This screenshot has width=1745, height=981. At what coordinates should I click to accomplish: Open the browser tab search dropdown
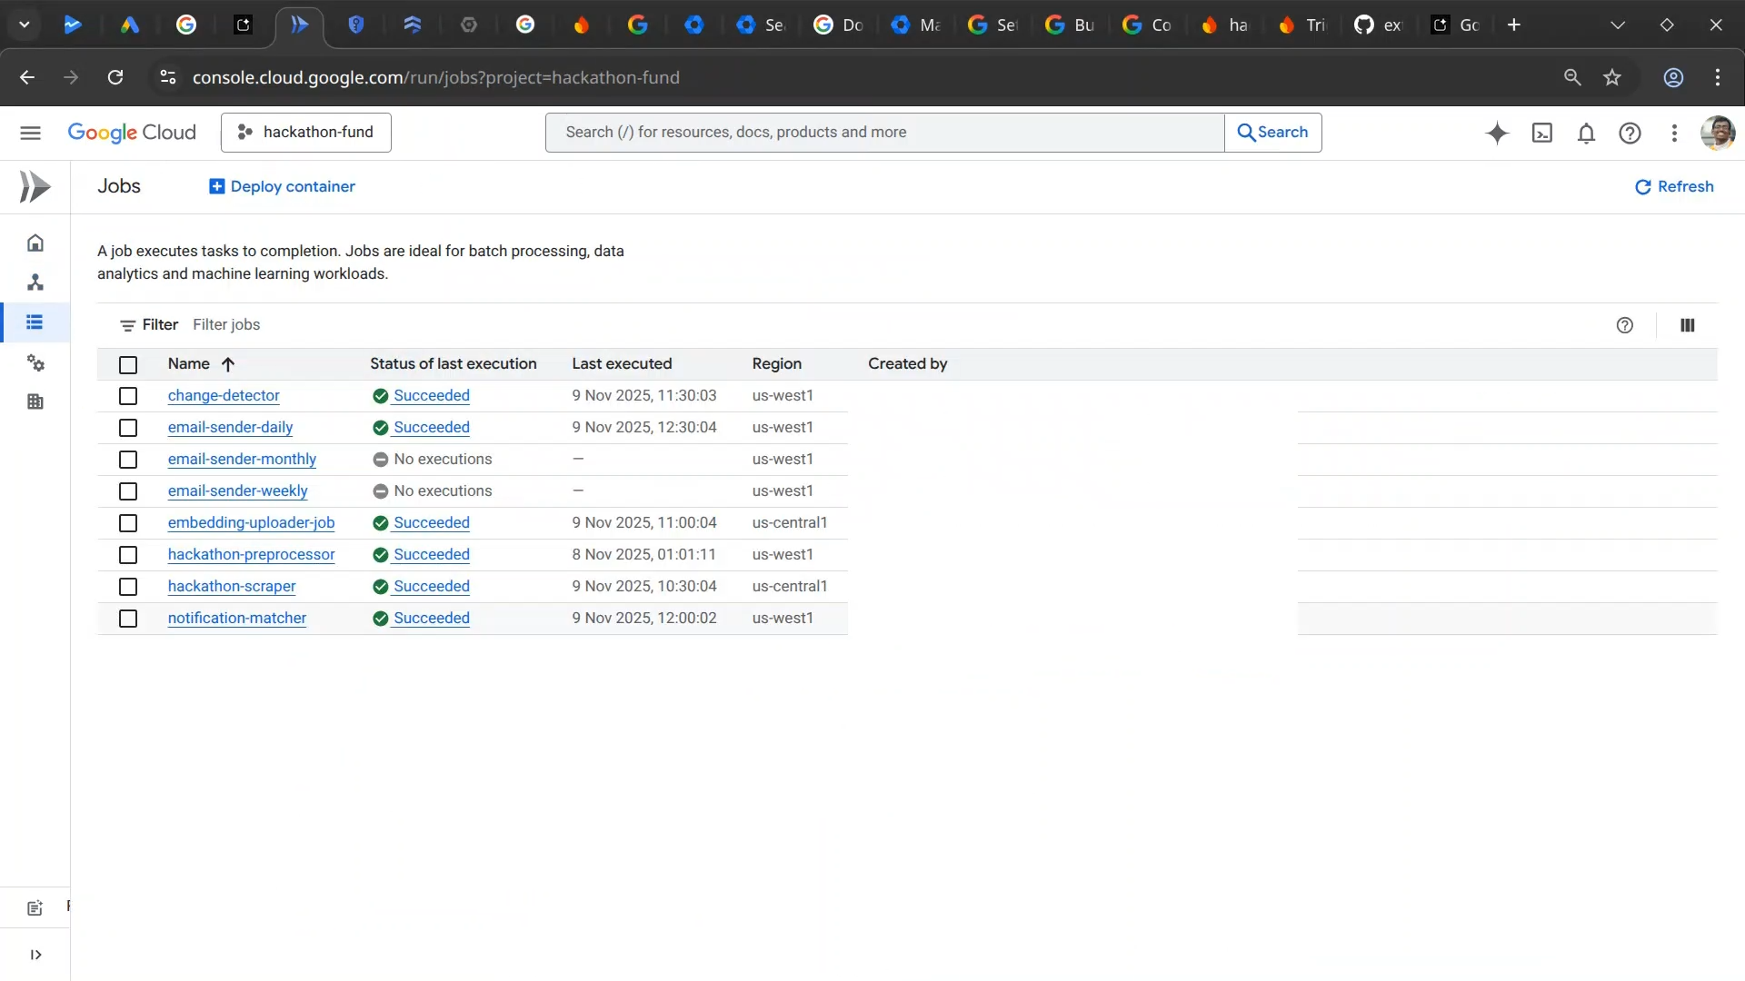coord(25,25)
